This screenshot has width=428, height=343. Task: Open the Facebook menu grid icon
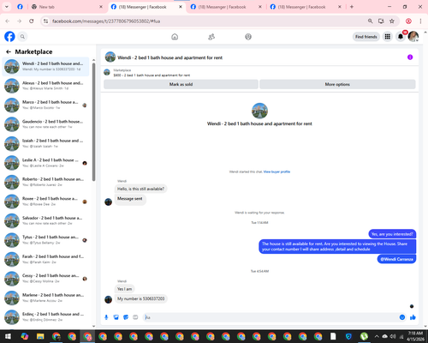click(388, 37)
